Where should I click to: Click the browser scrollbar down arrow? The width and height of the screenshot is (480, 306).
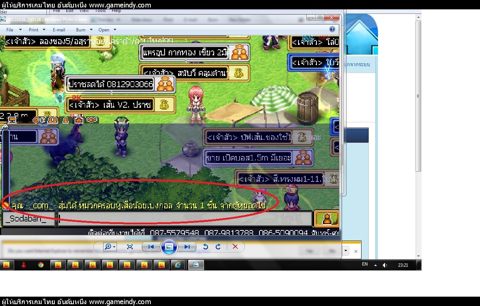click(x=418, y=256)
